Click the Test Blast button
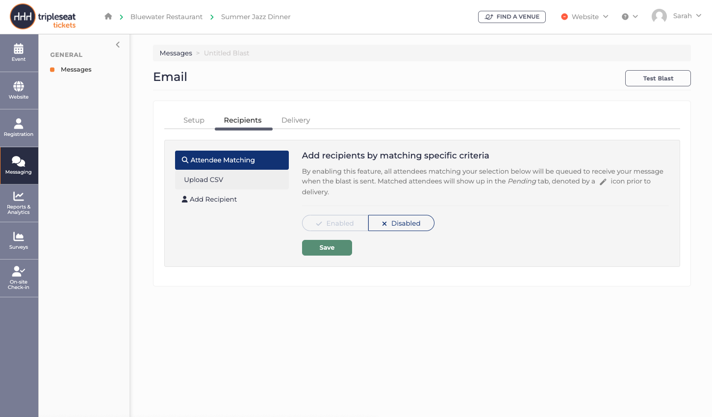Screen dimensions: 712x417 coord(658,78)
